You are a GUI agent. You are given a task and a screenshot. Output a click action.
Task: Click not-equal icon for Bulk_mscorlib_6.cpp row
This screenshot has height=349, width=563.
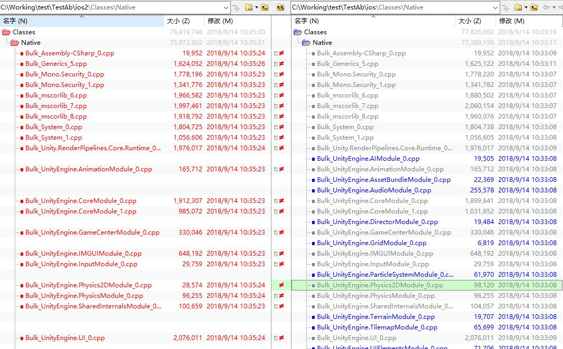pos(281,95)
